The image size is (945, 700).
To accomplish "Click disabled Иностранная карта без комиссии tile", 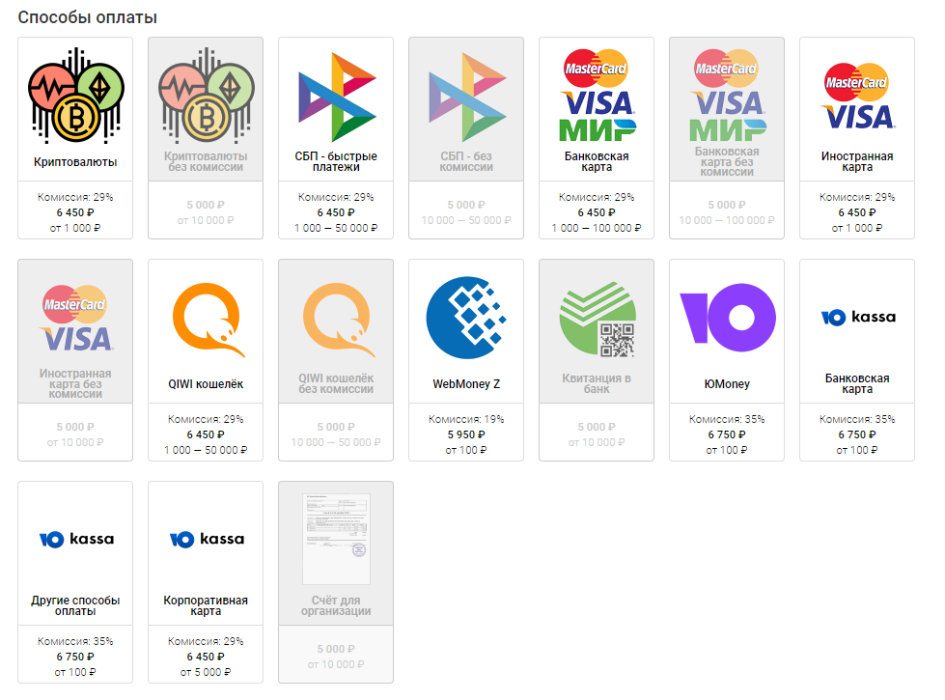I will pyautogui.click(x=75, y=360).
